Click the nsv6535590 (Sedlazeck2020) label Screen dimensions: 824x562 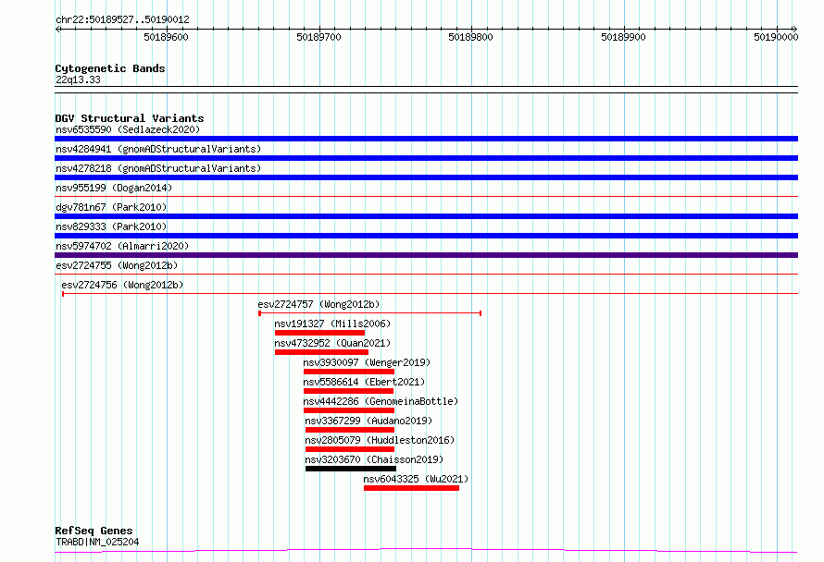pyautogui.click(x=128, y=129)
